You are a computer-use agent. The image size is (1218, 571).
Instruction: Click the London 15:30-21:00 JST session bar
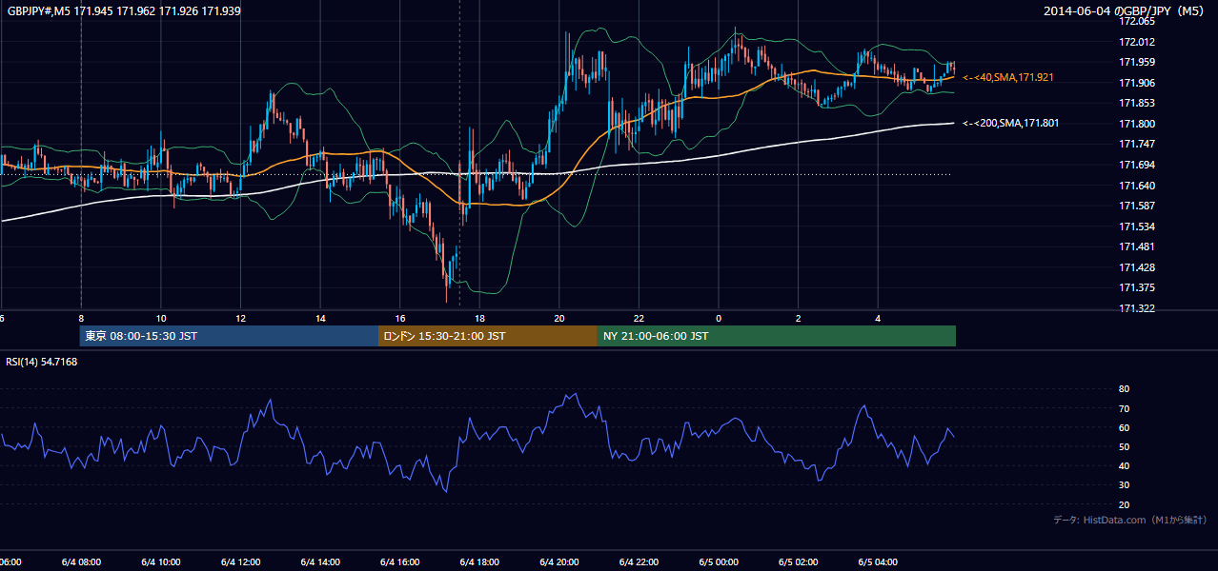pyautogui.click(x=488, y=336)
